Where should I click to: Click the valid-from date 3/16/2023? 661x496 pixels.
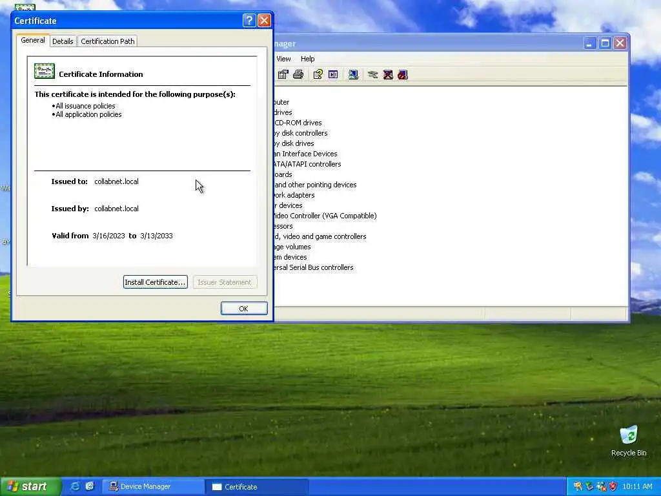coord(108,236)
